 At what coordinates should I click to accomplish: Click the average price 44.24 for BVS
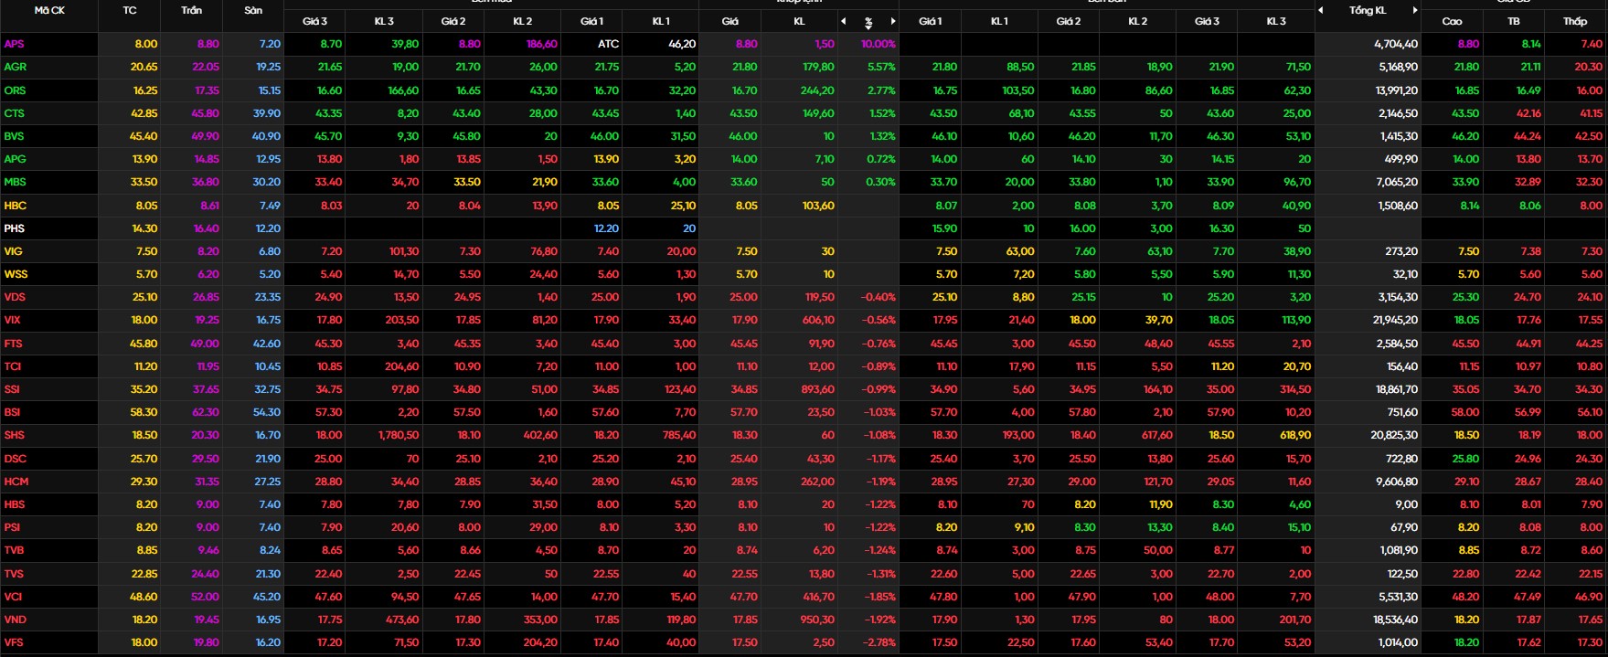click(x=1528, y=136)
